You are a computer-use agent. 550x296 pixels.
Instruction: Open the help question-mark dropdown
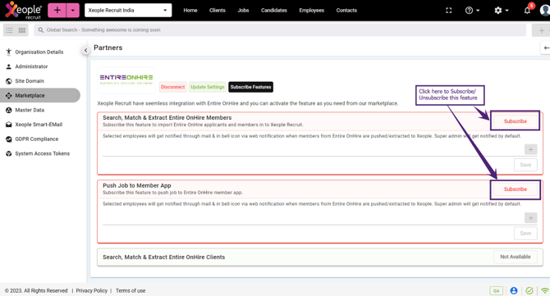pos(472,11)
